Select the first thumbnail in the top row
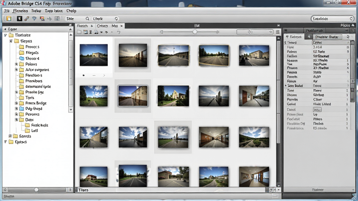Screen dimensions: 358x201 [x=94, y=55]
